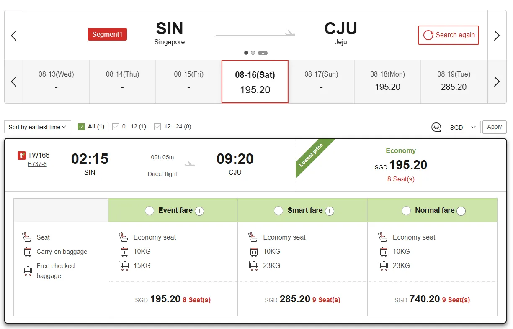Go to previous segment using top-left arrow
Image resolution: width=513 pixels, height=329 pixels.
coord(14,36)
